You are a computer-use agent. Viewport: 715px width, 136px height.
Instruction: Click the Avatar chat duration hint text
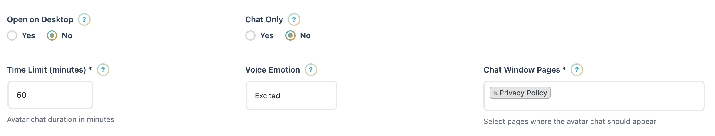coord(61,119)
